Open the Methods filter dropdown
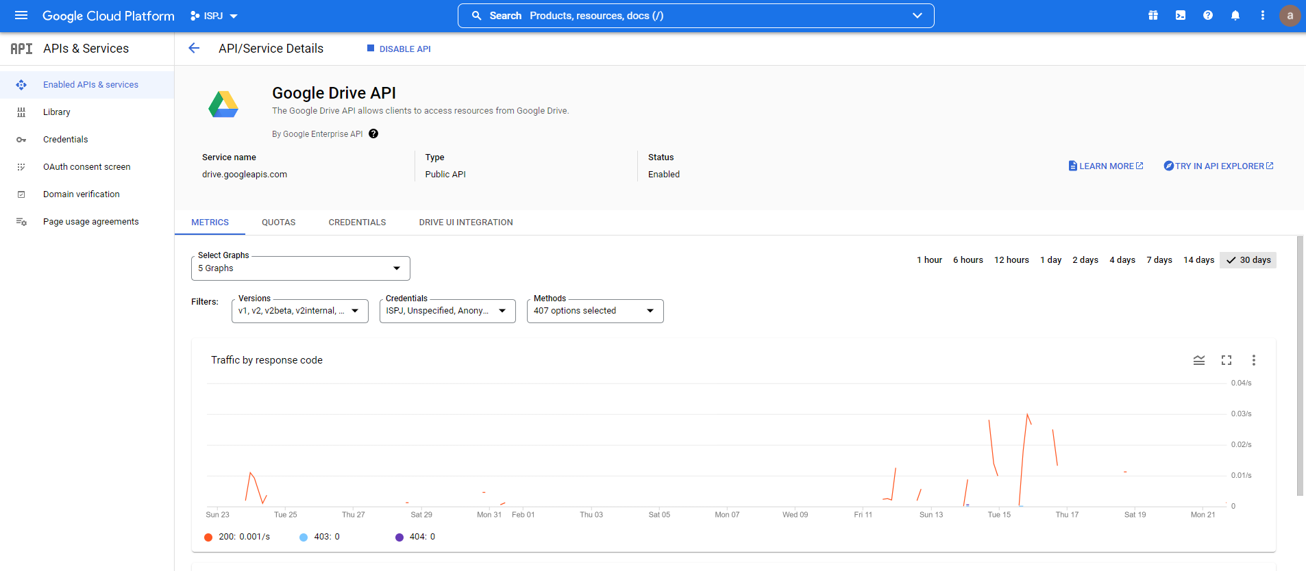1306x571 pixels. [x=595, y=311]
